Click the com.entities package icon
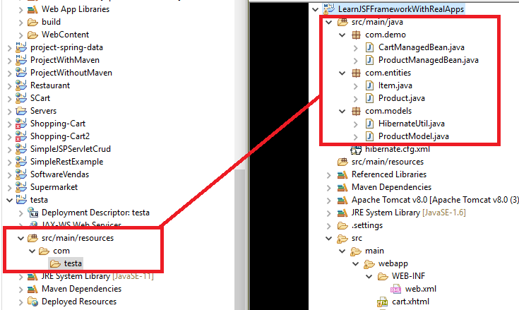Screen dimensions: 519x310 [356, 73]
